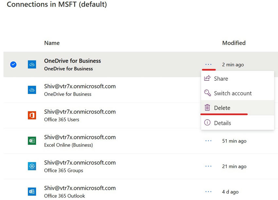Open the ellipsis menu on selected OneDrive row
The image size is (278, 200).
click(208, 64)
